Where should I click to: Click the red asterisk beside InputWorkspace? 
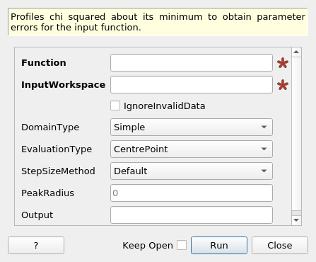(283, 85)
